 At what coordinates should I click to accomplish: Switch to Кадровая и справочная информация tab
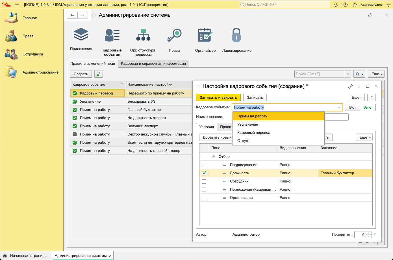click(153, 63)
